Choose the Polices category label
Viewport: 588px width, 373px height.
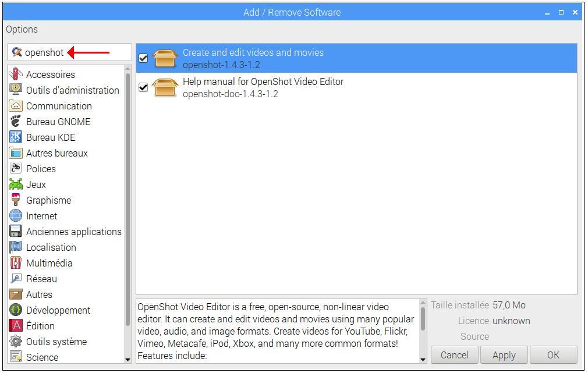[x=41, y=169]
